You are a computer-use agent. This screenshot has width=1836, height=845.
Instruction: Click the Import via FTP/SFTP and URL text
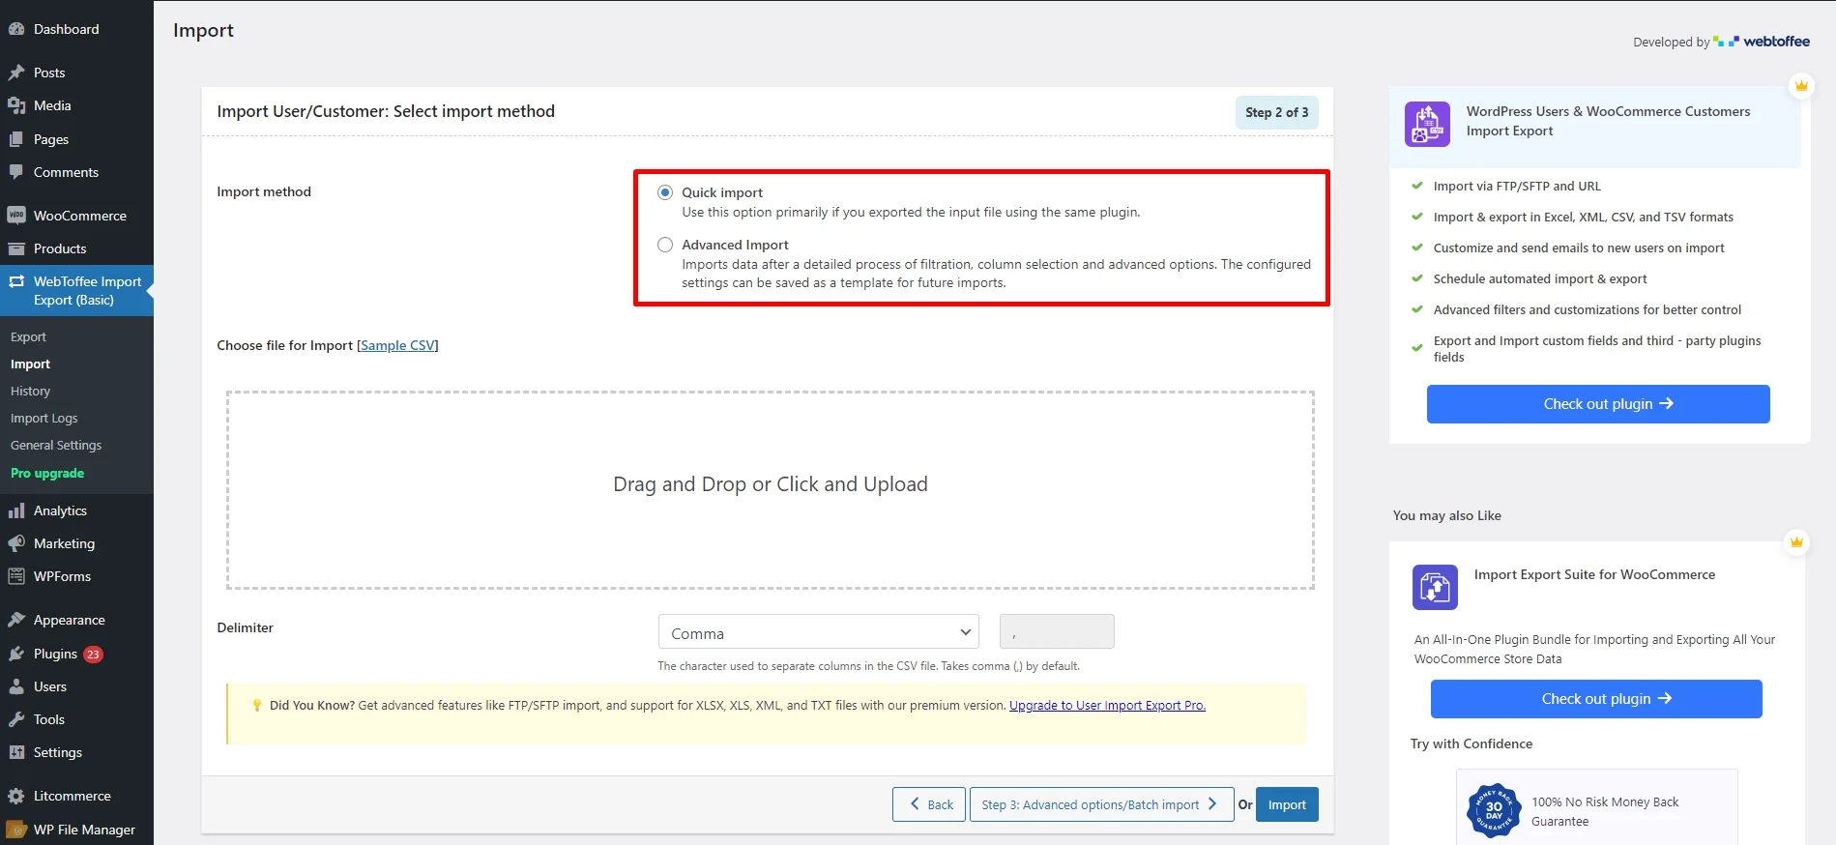[x=1517, y=186]
